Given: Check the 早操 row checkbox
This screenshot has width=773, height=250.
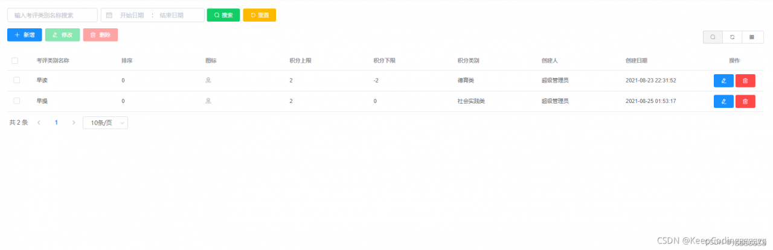Looking at the screenshot, I should 17,101.
